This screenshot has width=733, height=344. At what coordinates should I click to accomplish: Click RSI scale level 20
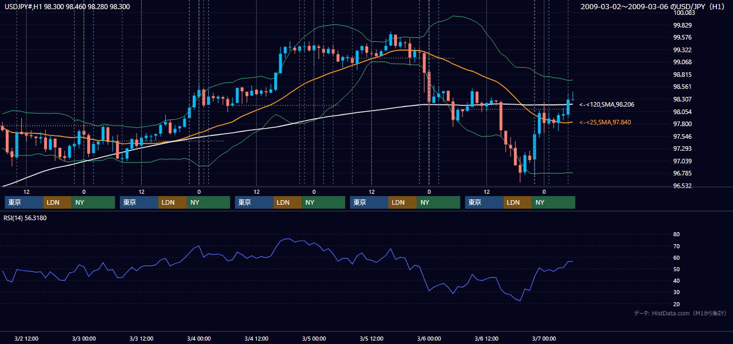676,304
